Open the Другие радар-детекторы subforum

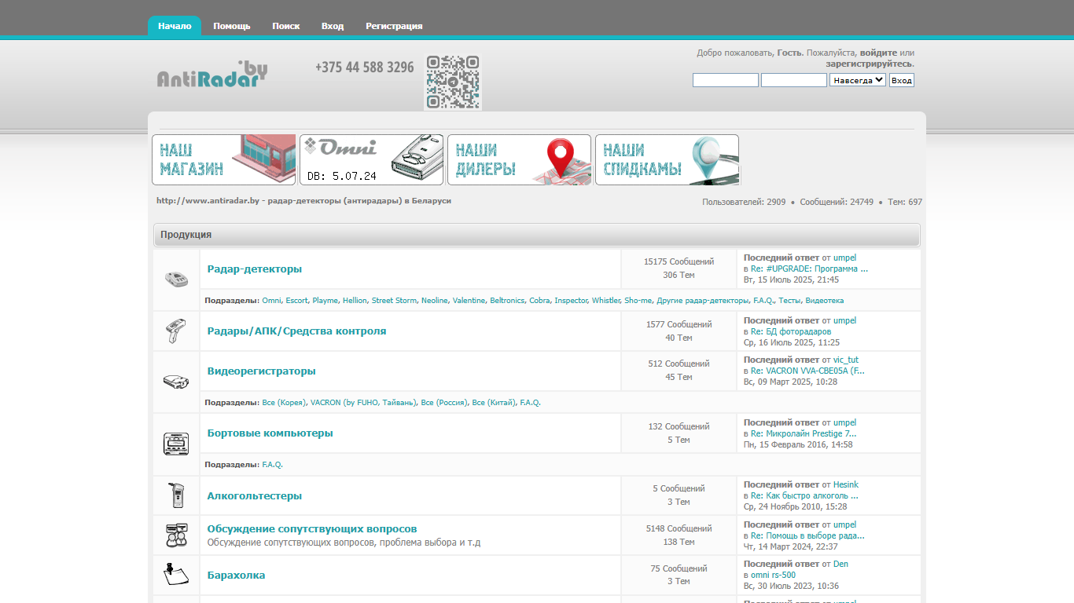tap(703, 301)
